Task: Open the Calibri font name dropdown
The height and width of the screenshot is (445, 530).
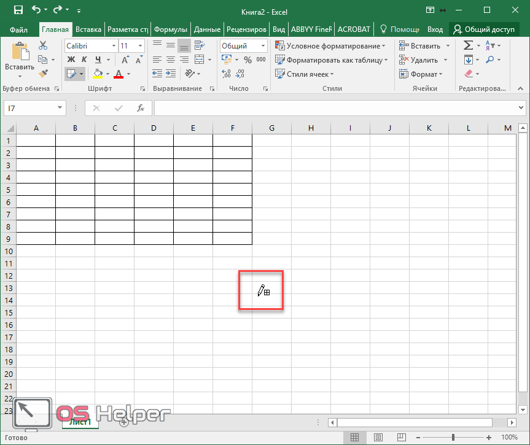Action: click(114, 46)
